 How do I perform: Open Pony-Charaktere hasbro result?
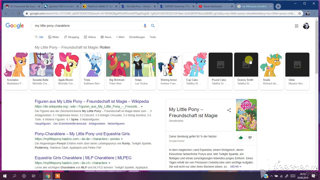click(x=82, y=134)
